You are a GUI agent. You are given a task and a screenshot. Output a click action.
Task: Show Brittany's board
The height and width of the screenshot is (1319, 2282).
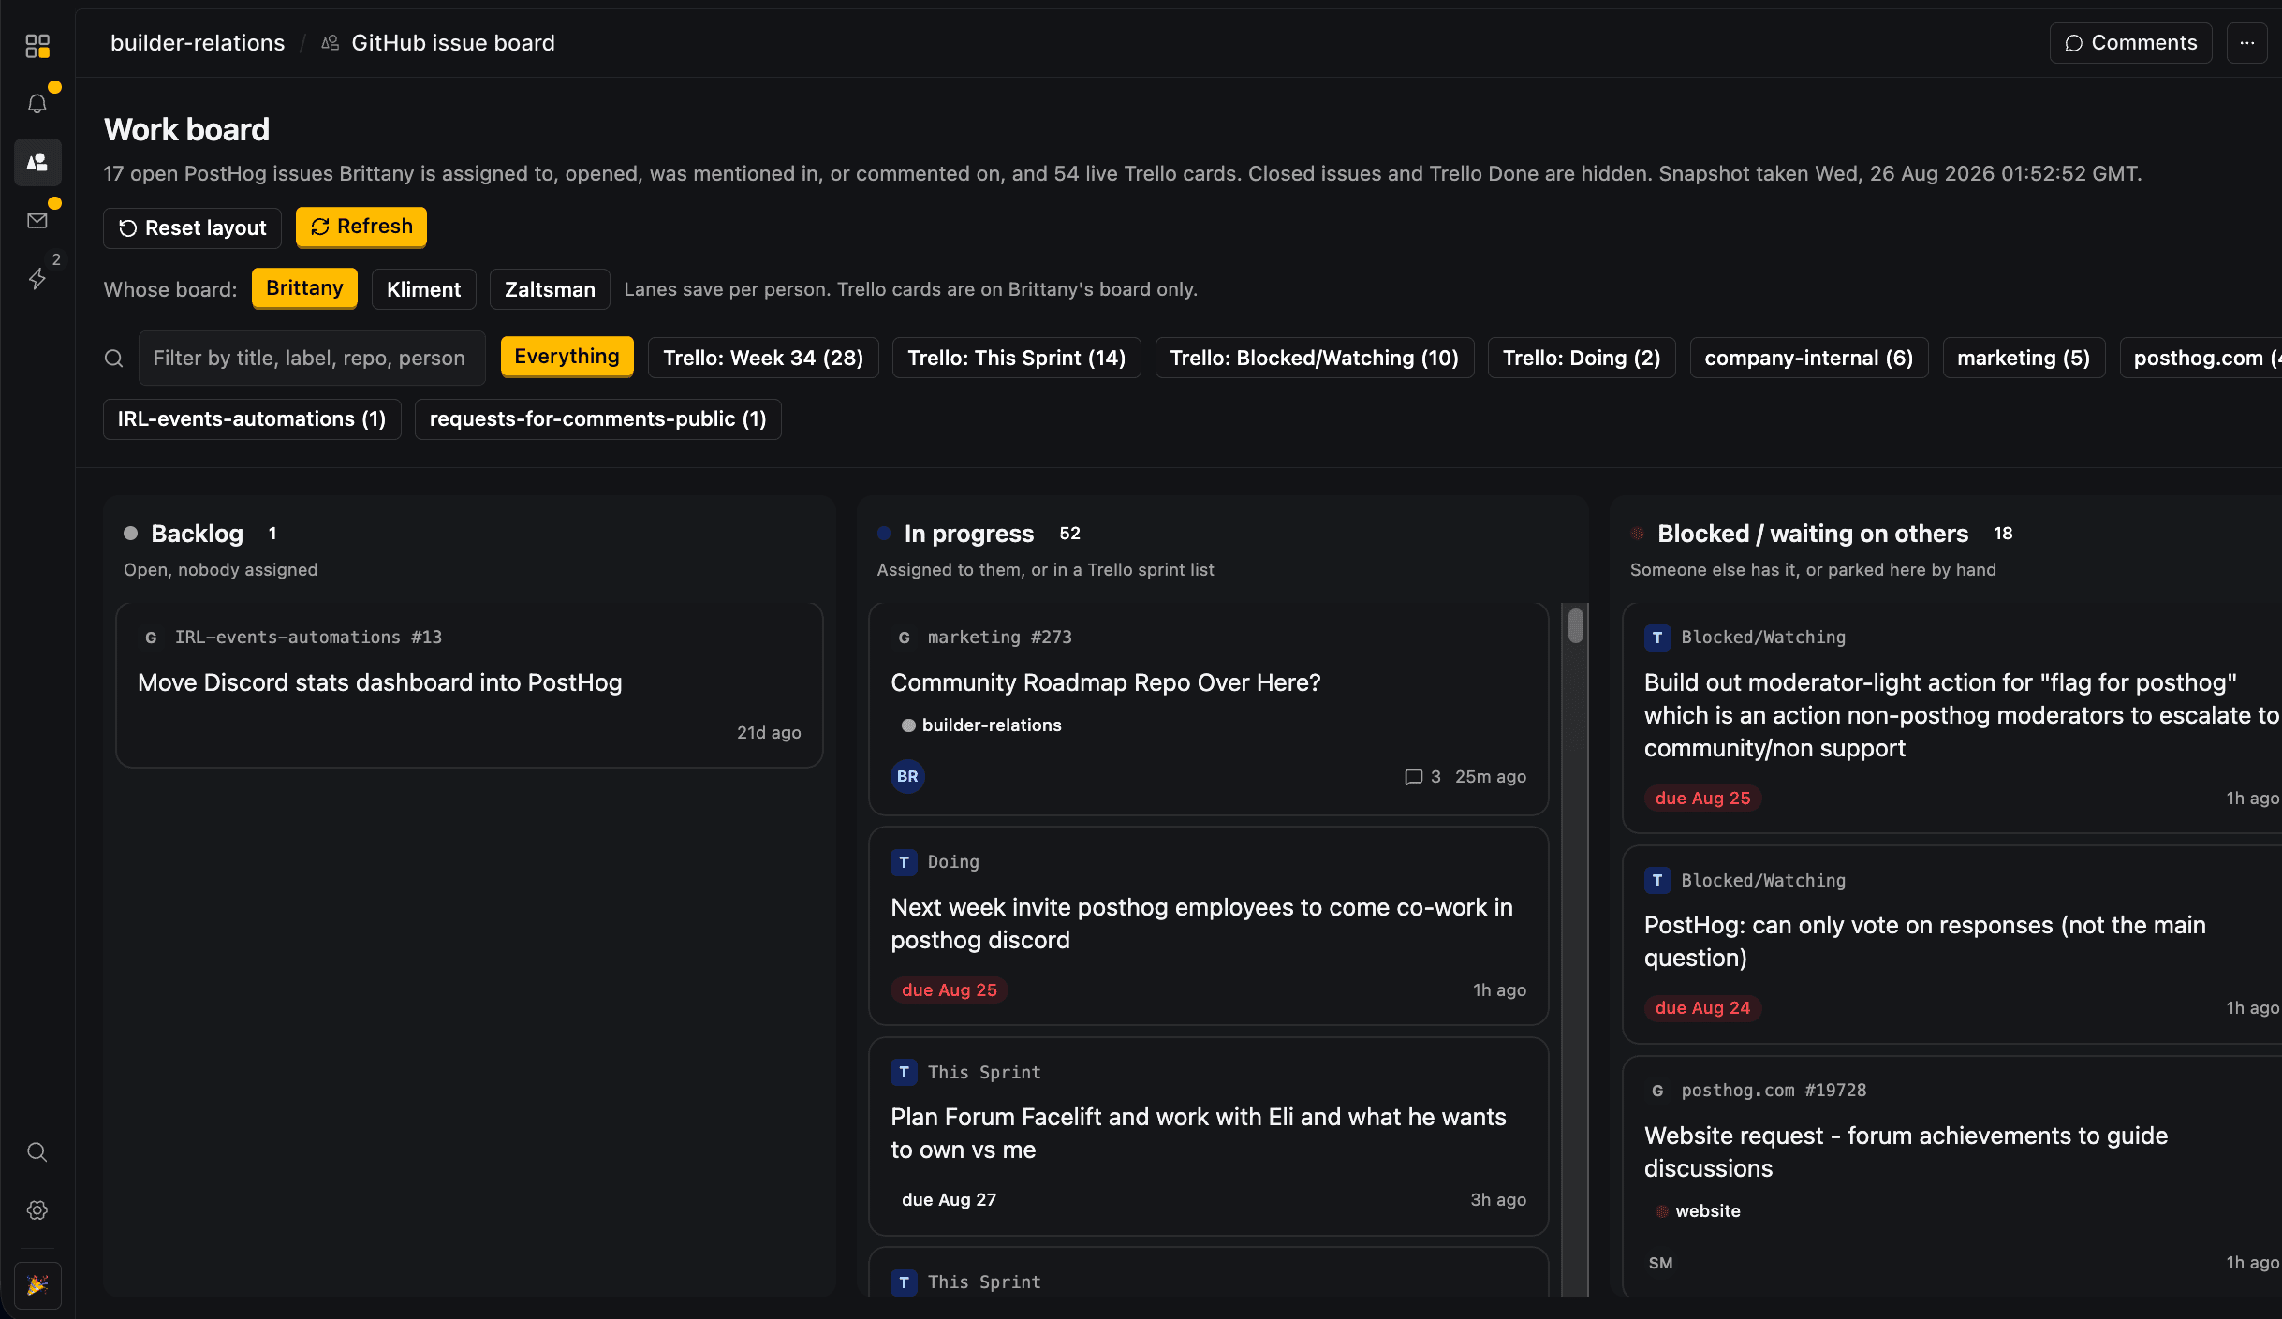click(304, 288)
